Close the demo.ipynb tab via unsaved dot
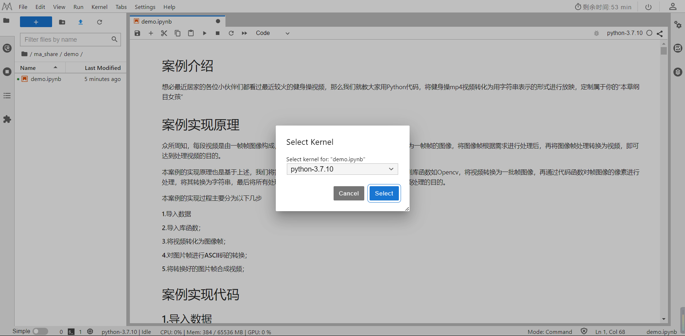The image size is (685, 336). coord(218,21)
